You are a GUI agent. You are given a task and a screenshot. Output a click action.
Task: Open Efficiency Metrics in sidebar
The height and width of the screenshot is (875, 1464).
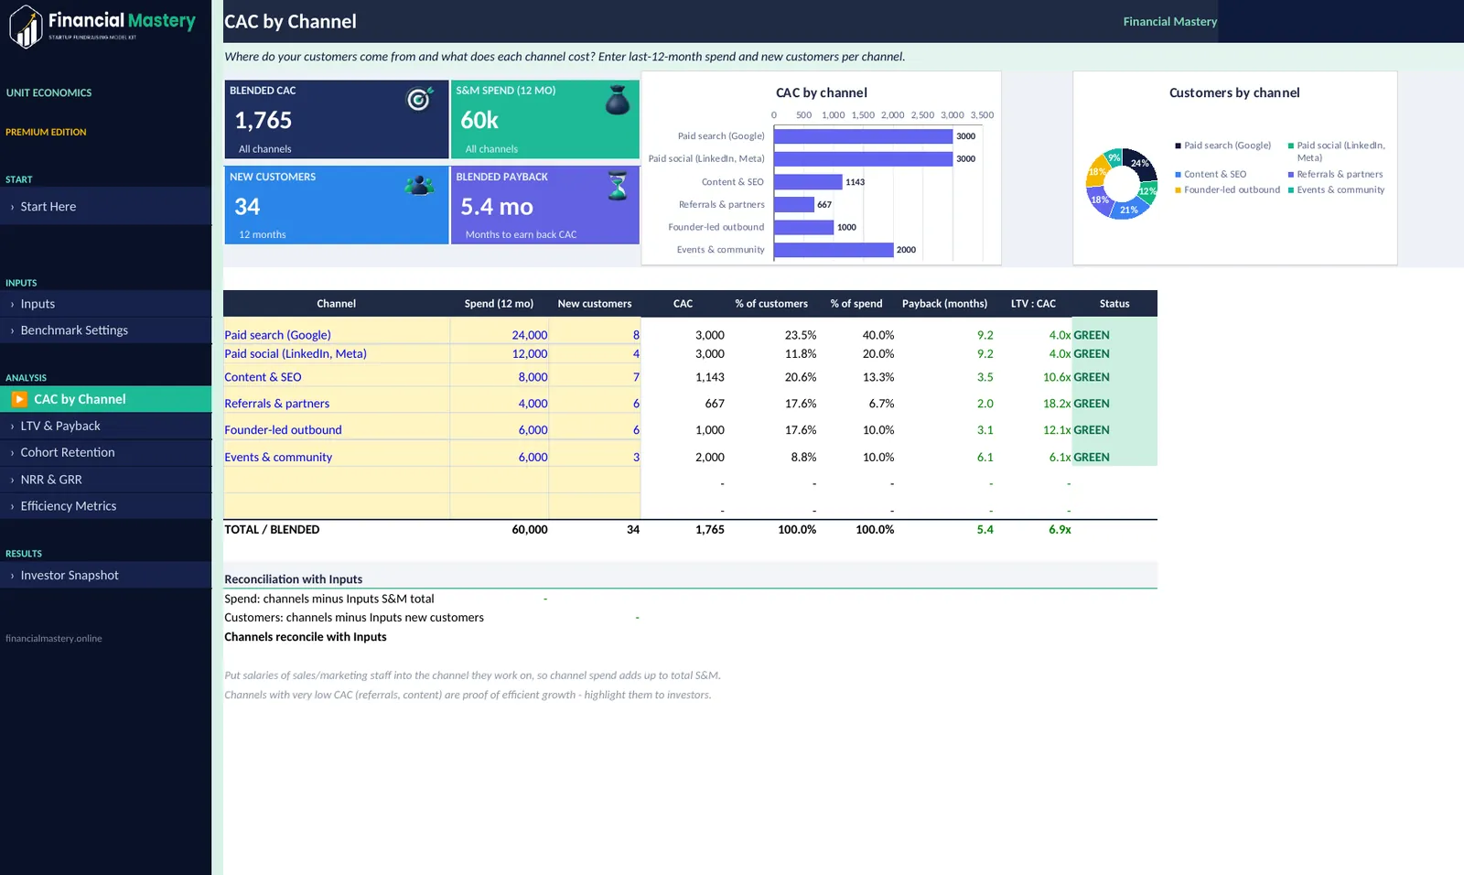click(x=106, y=506)
